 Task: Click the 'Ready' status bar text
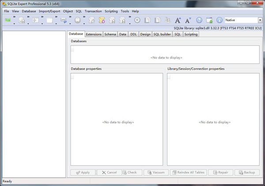tap(7, 181)
